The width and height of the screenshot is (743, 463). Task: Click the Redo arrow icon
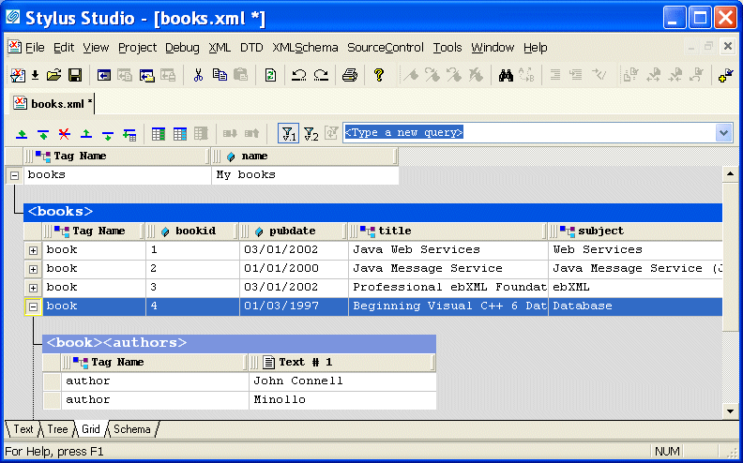click(321, 76)
